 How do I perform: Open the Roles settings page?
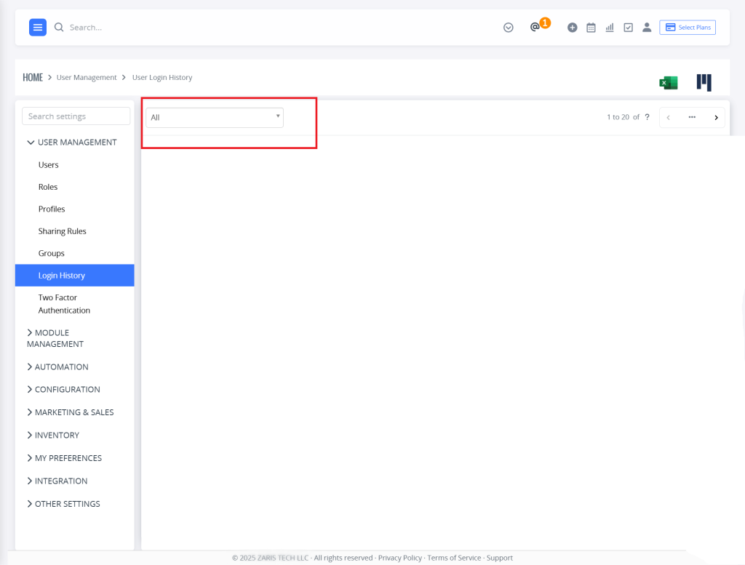pos(48,187)
